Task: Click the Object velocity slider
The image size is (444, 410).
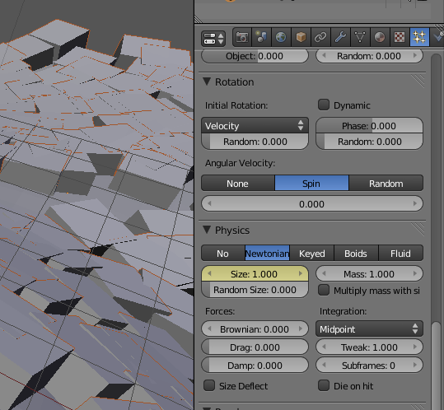Action: [255, 56]
